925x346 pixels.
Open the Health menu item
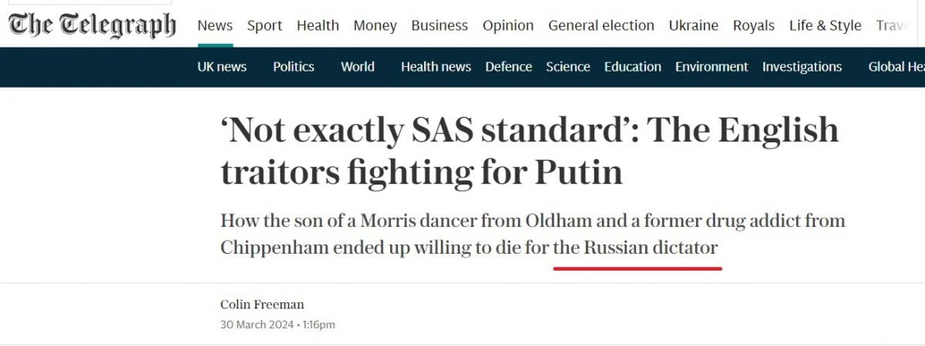[x=318, y=25]
